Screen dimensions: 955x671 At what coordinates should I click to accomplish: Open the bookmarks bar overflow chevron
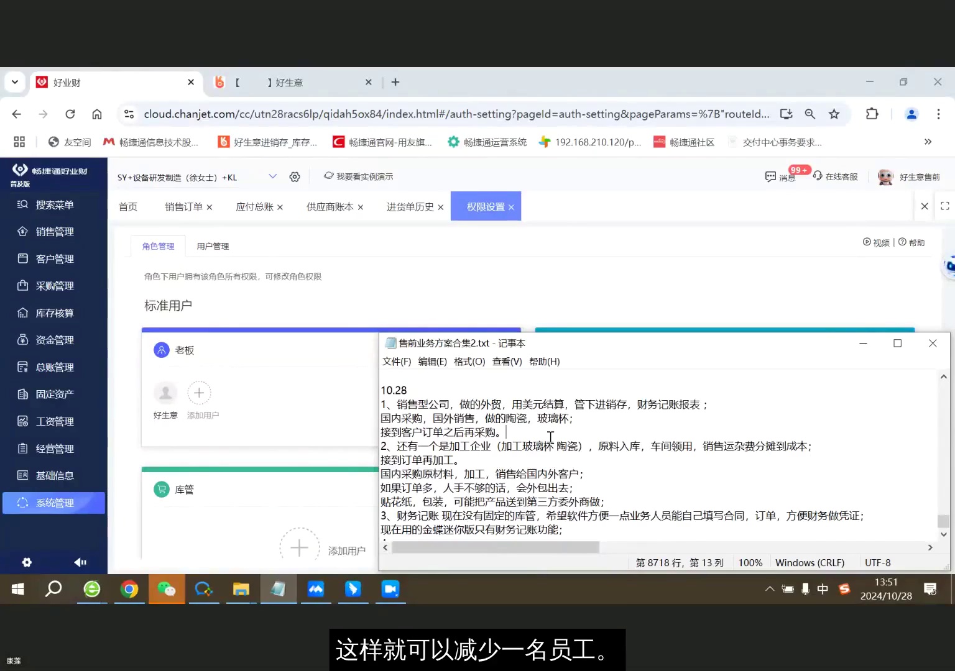[928, 142]
